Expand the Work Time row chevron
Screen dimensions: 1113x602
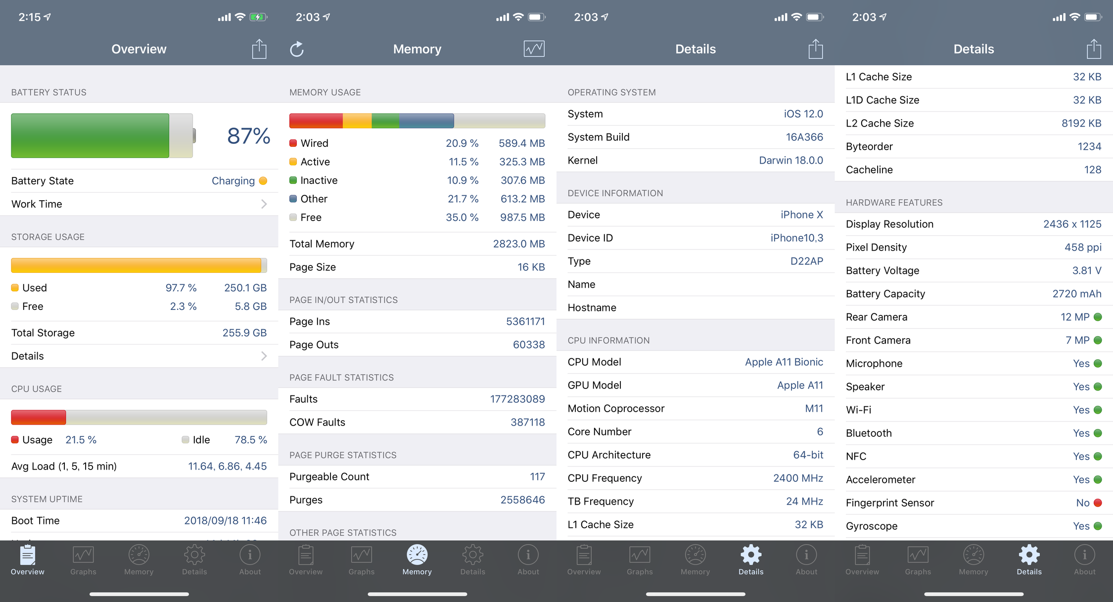point(264,204)
